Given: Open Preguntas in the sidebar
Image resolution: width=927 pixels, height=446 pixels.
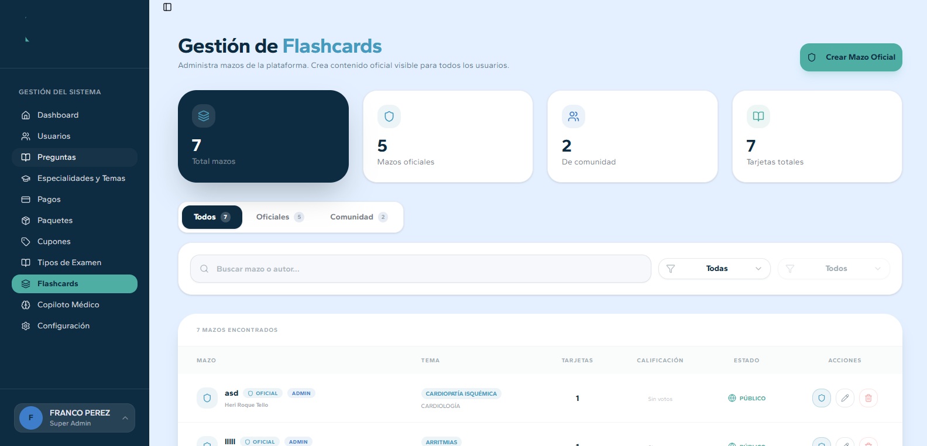Looking at the screenshot, I should [74, 157].
